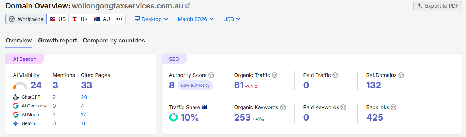
Task: Switch to the Growth report tab
Action: [x=57, y=40]
